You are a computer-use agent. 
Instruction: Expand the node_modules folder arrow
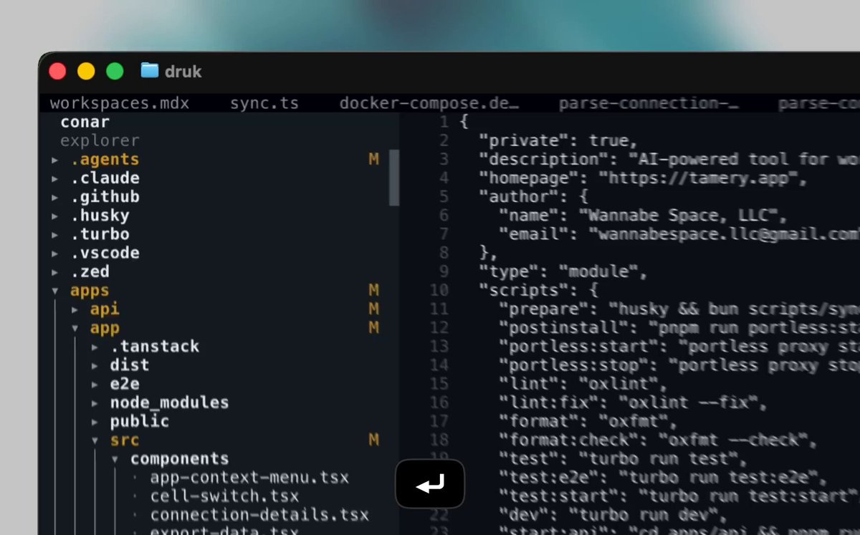[95, 403]
